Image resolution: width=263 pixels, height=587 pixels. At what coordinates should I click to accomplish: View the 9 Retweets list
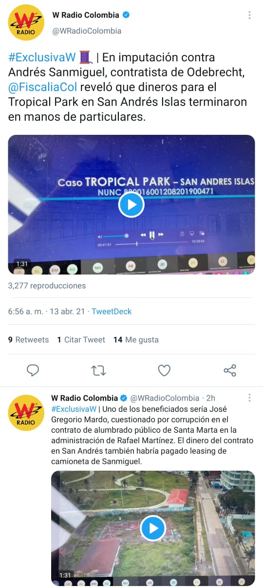click(28, 340)
